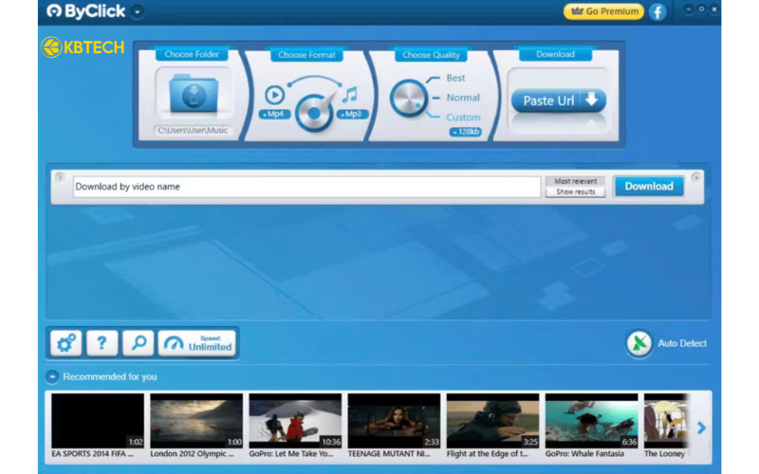Open the Facebook icon in title bar

[657, 11]
